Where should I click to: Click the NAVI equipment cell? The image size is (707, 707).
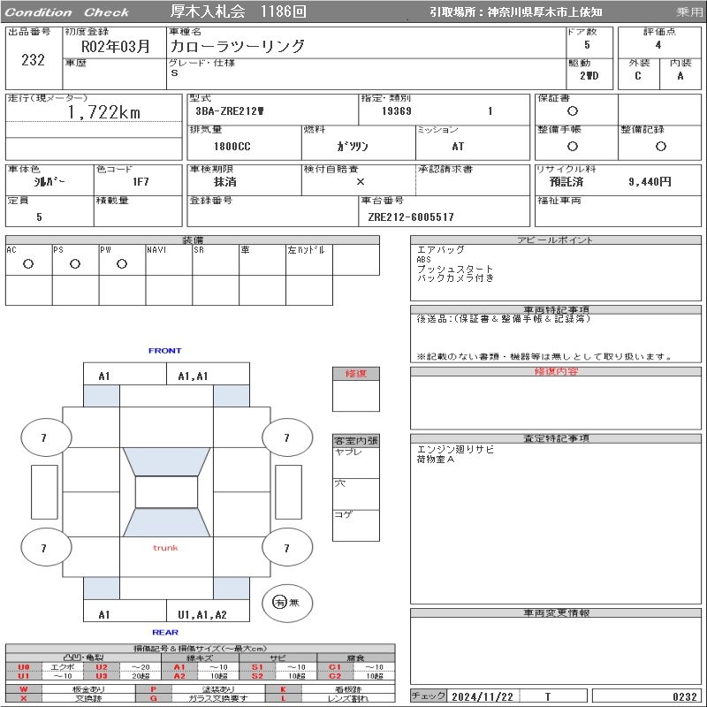(169, 260)
